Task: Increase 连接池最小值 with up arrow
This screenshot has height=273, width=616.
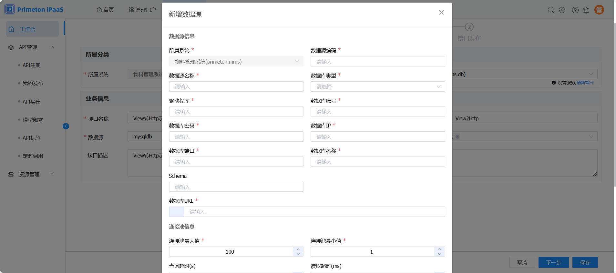Action: click(x=439, y=249)
